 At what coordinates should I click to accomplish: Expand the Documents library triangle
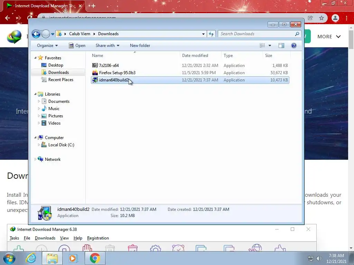(x=39, y=101)
